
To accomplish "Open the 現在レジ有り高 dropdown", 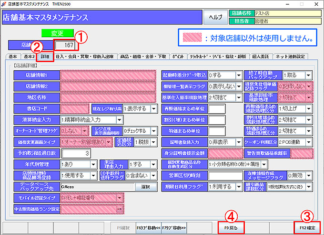I will coord(154,108).
